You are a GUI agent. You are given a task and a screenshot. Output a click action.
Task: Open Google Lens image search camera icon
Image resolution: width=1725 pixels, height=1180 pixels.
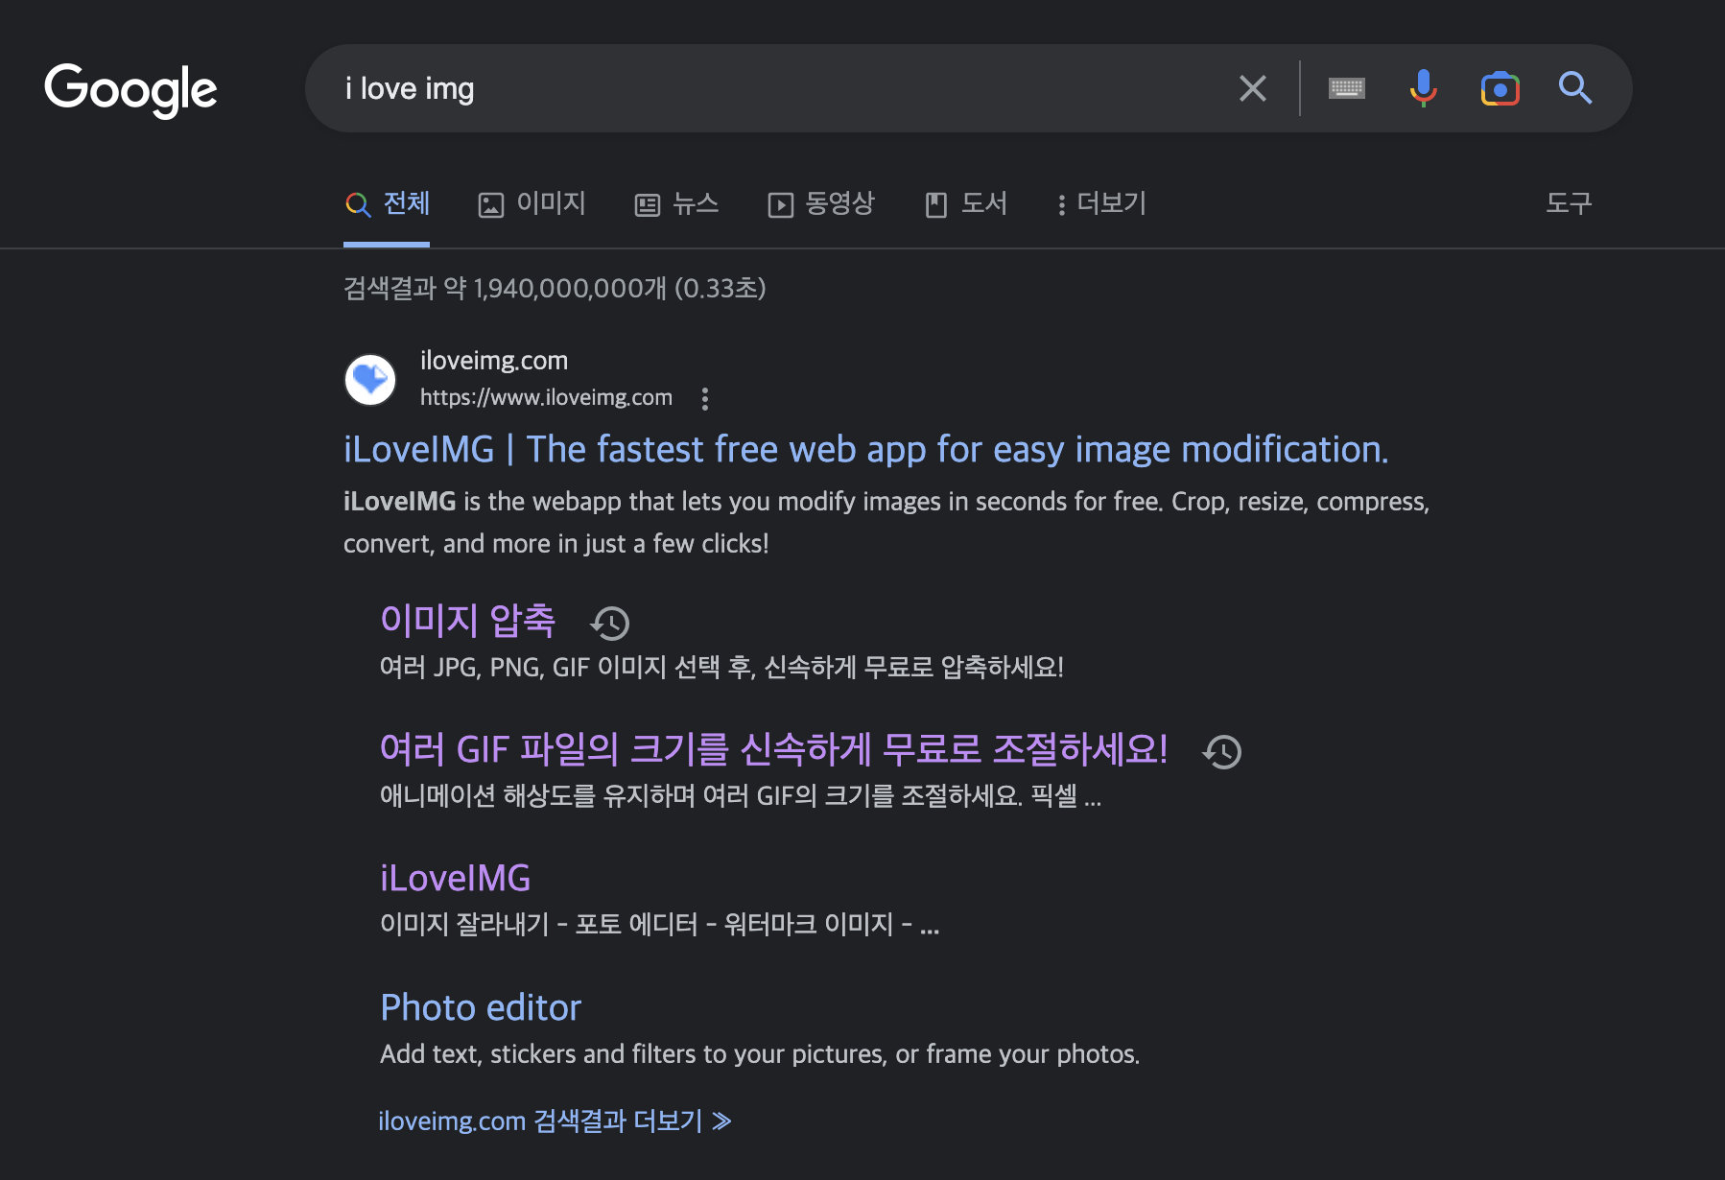click(x=1500, y=88)
